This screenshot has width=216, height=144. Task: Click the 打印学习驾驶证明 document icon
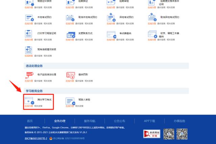28,34
